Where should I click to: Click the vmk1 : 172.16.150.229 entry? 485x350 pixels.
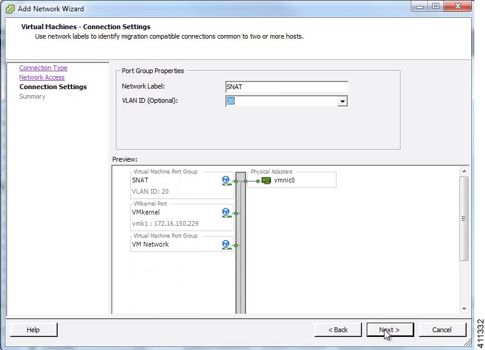(165, 223)
